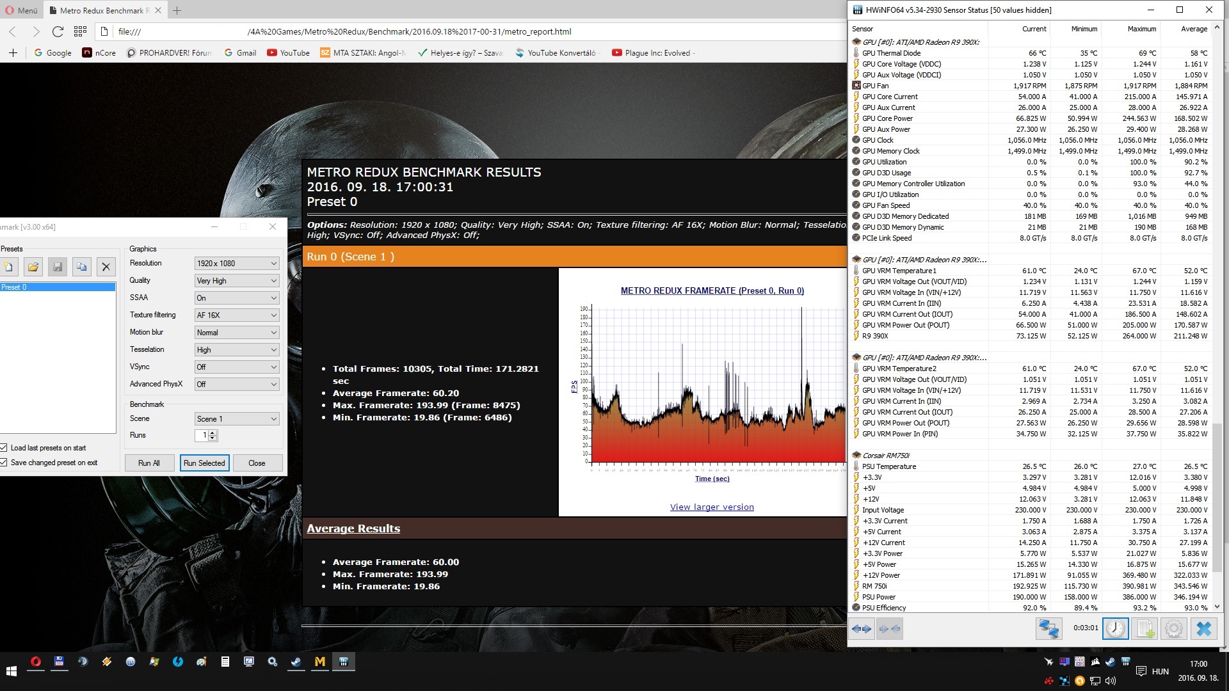Click the Save preset floppy disk icon
Screen dimensions: 1229x691
(58, 267)
